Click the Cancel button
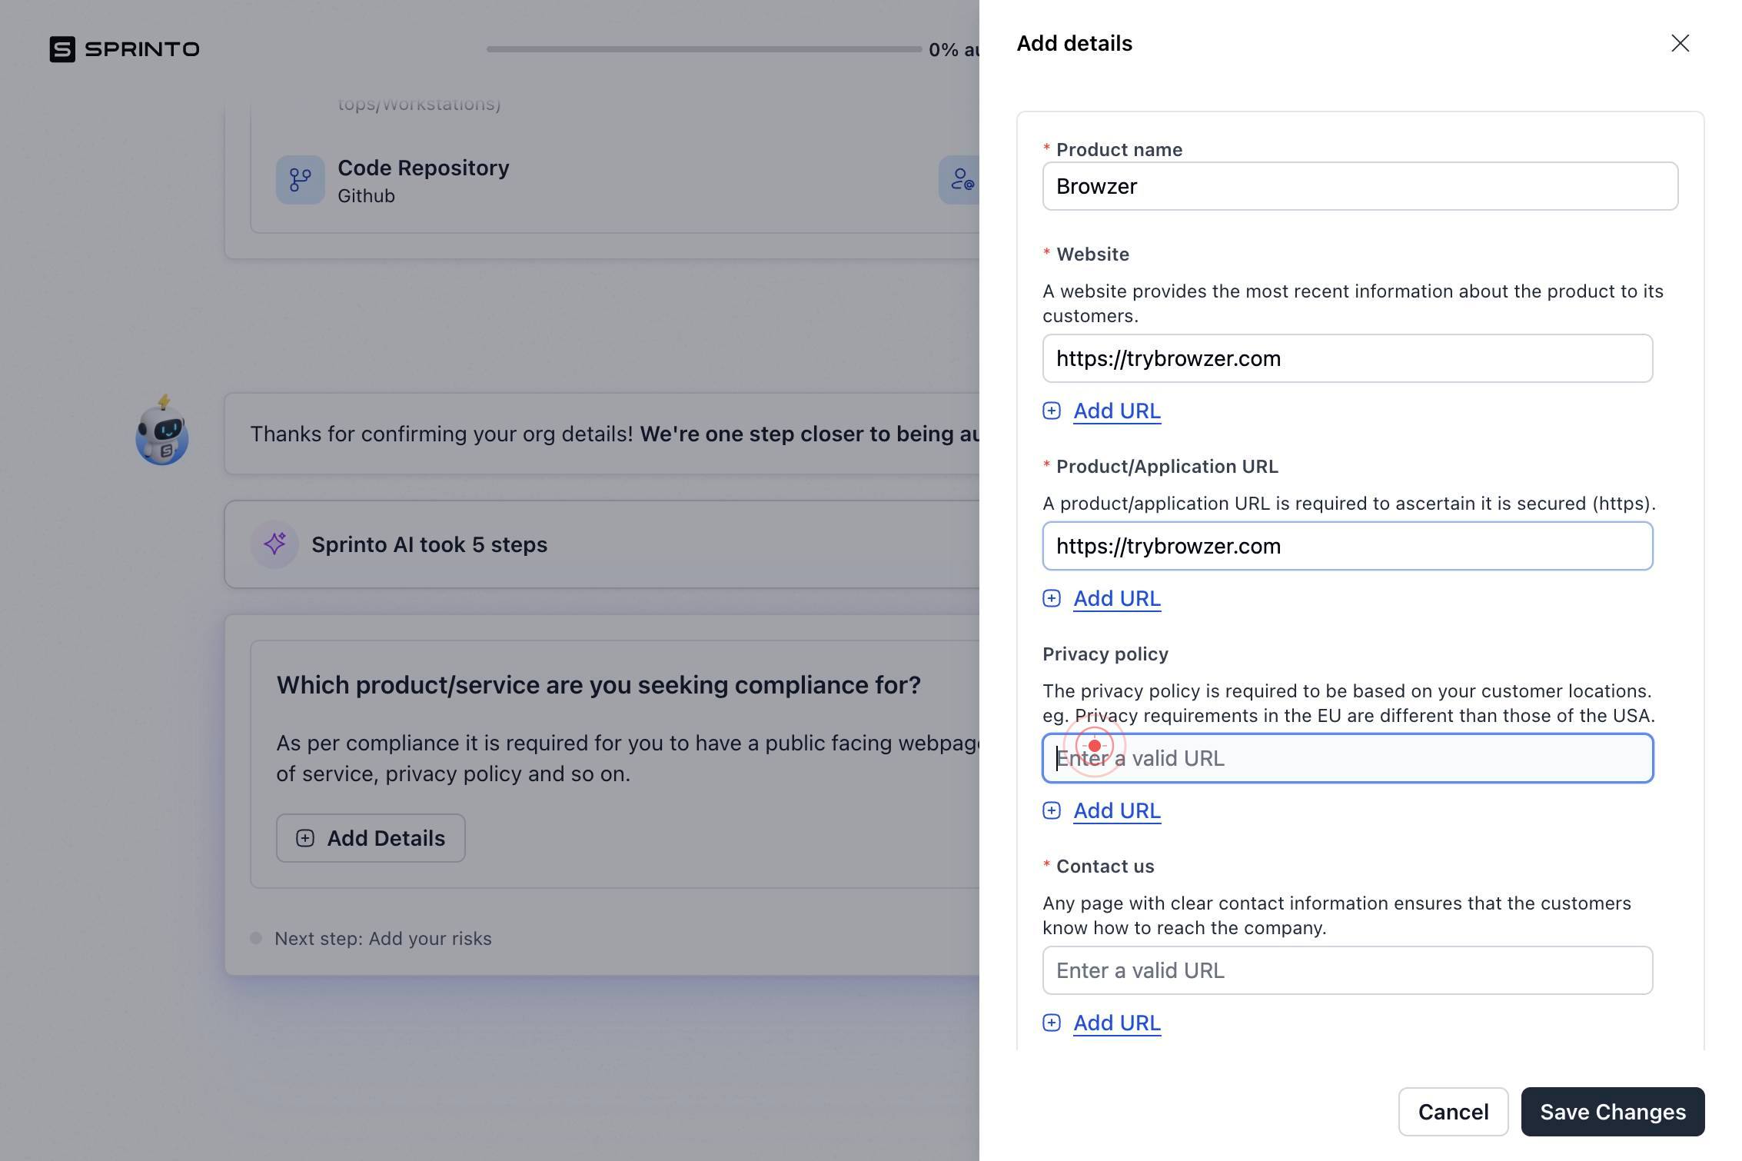 coord(1453,1112)
